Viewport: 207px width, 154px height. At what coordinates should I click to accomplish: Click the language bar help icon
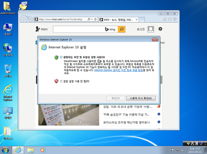pyautogui.click(x=201, y=143)
